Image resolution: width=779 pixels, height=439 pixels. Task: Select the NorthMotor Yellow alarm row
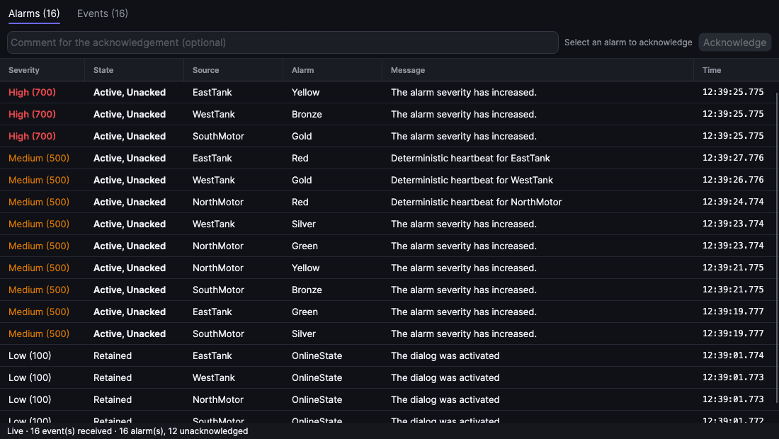pos(387,268)
